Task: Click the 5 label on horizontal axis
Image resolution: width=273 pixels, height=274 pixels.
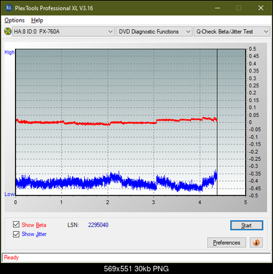Action: (x=246, y=202)
